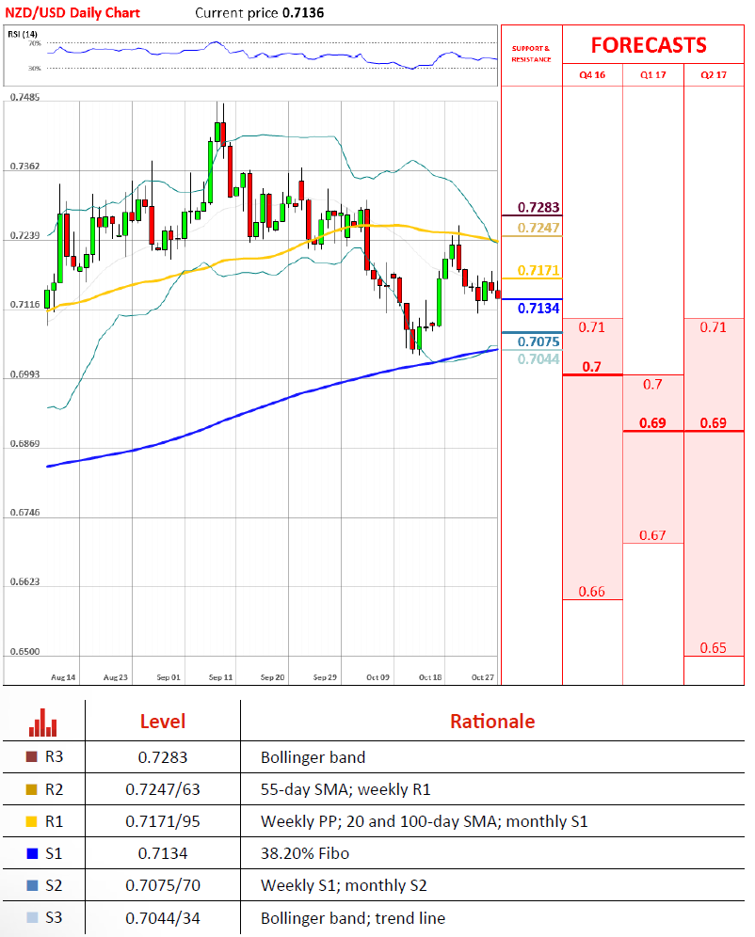755x937 pixels.
Task: Click the R1 yellow color swatch
Action: [32, 821]
